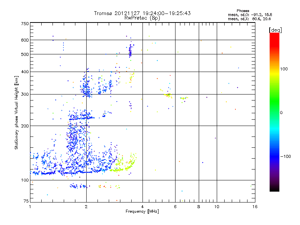Click the y-axis '750' tick label
This screenshot has width=300, height=225.
tap(25, 24)
